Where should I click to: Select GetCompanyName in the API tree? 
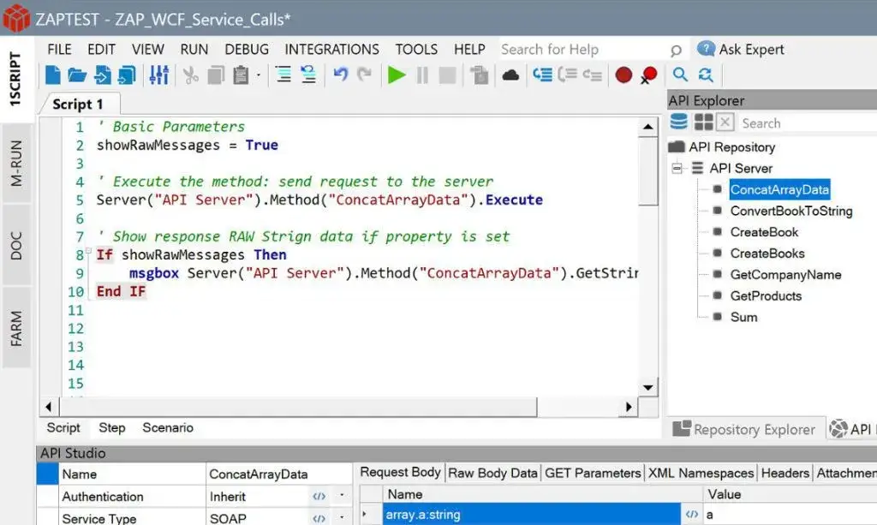pos(785,275)
